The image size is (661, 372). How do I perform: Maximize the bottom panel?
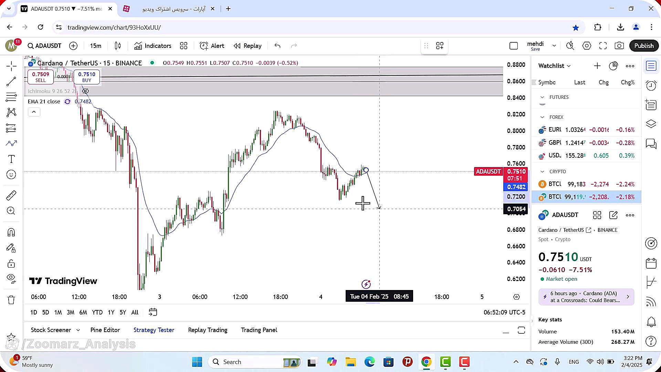click(x=521, y=330)
